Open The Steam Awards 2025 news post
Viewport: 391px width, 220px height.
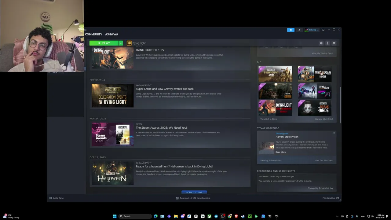[x=161, y=128]
